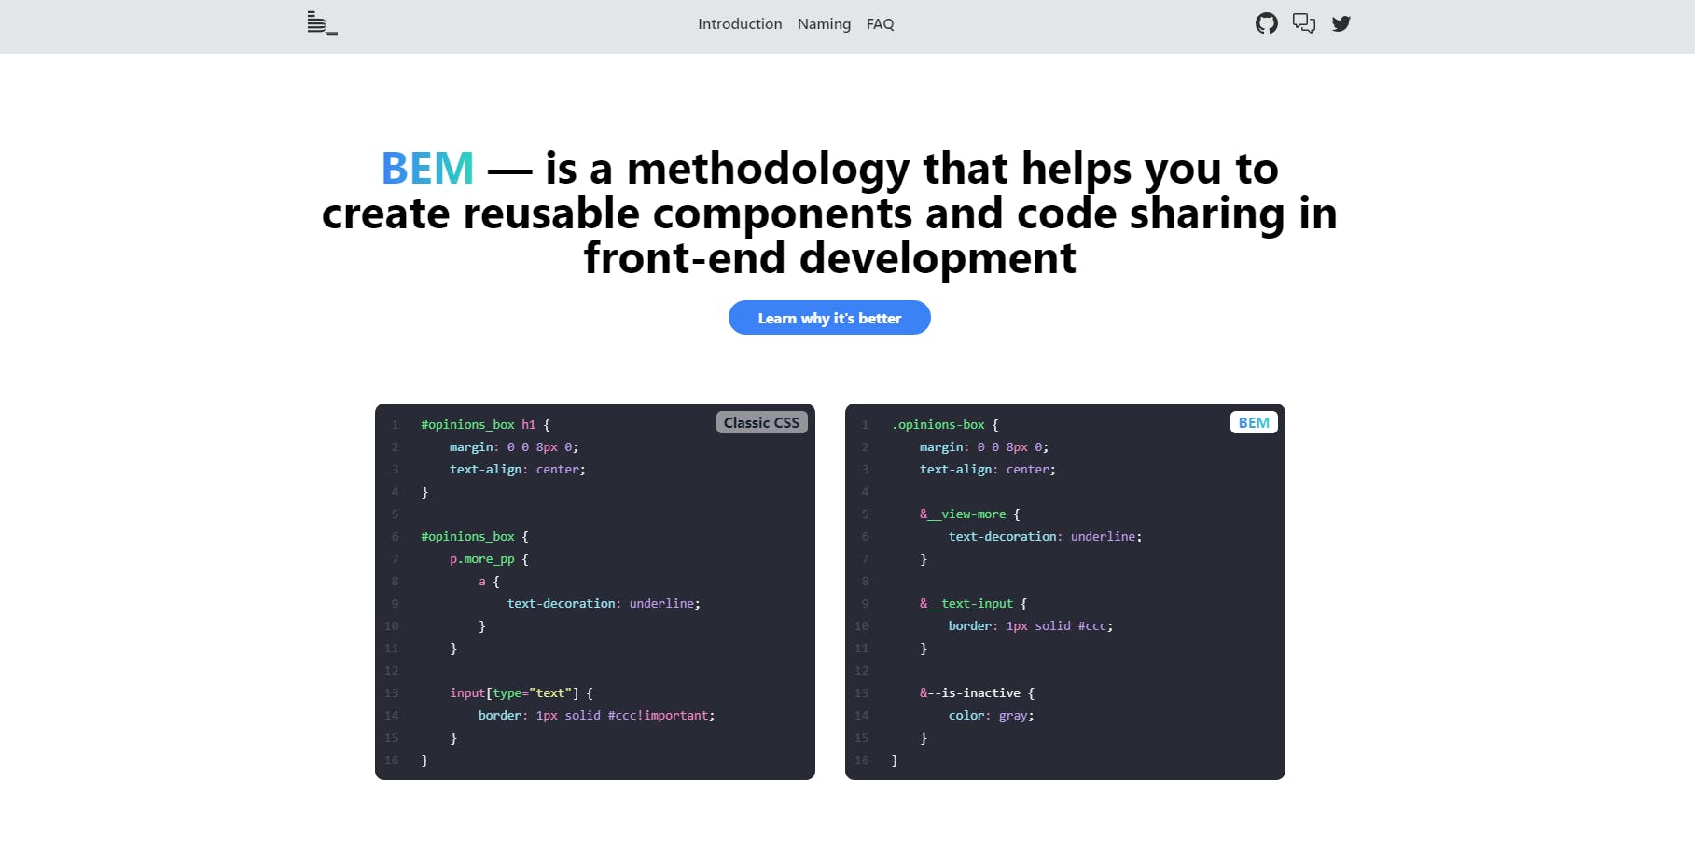This screenshot has height=850, width=1695.
Task: Open the FAQ page
Action: (880, 24)
